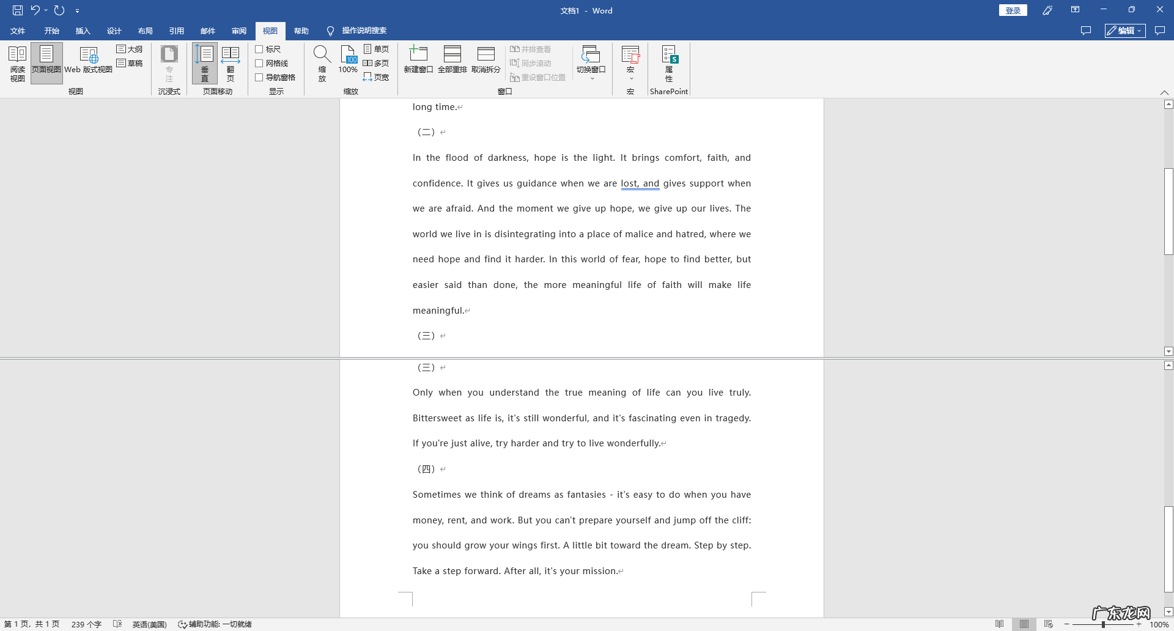Select 翻页 side-to-side page movement
Image resolution: width=1174 pixels, height=631 pixels.
231,64
